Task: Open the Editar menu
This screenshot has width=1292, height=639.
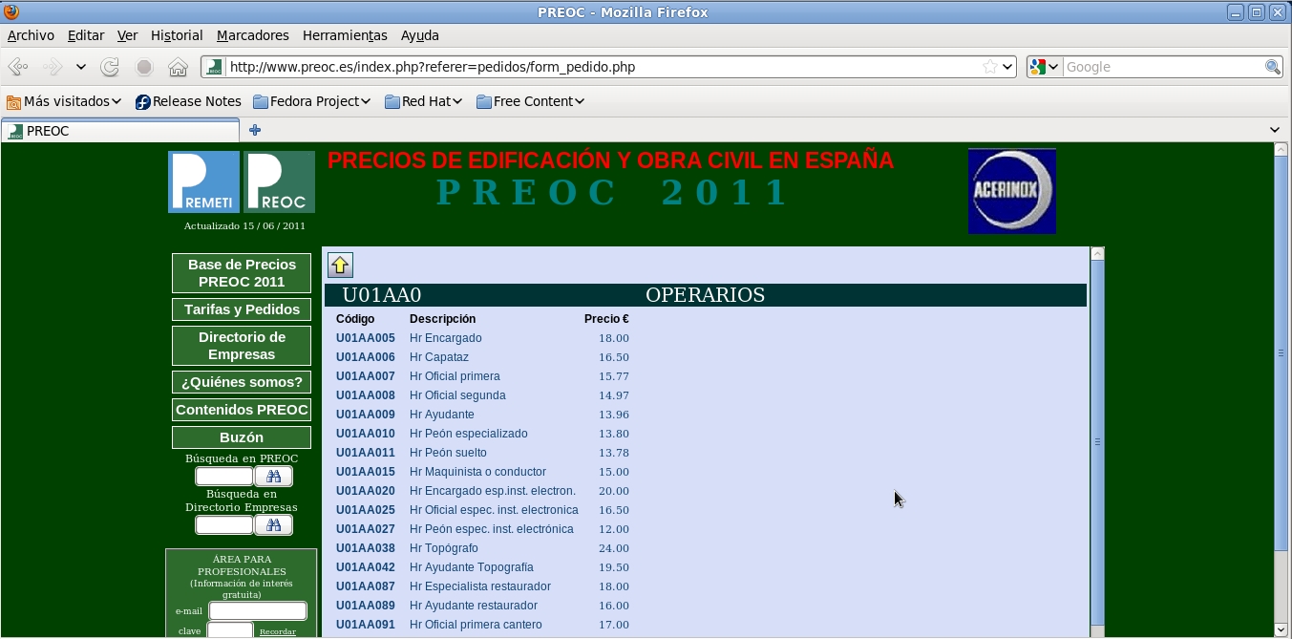Action: 86,35
